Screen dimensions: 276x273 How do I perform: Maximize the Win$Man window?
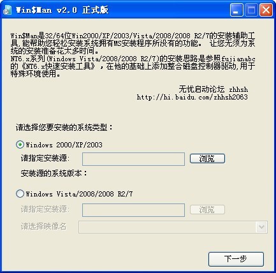pyautogui.click(x=251, y=10)
